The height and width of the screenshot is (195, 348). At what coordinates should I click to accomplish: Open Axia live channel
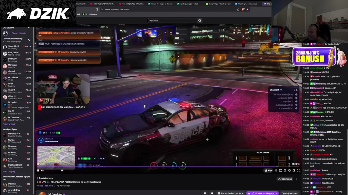(17, 160)
